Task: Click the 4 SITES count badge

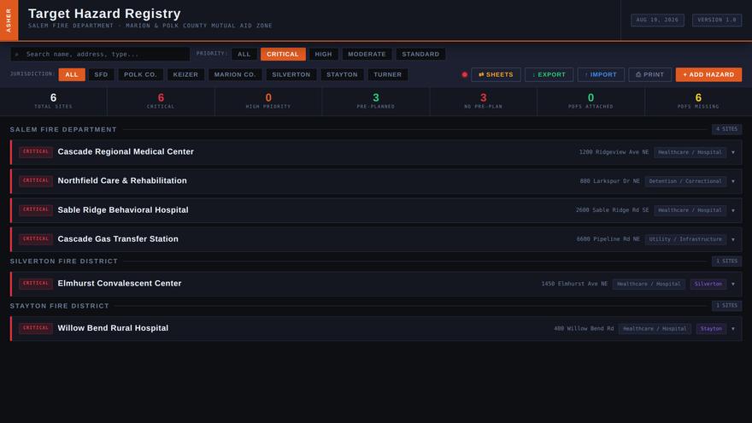Action: (726, 129)
